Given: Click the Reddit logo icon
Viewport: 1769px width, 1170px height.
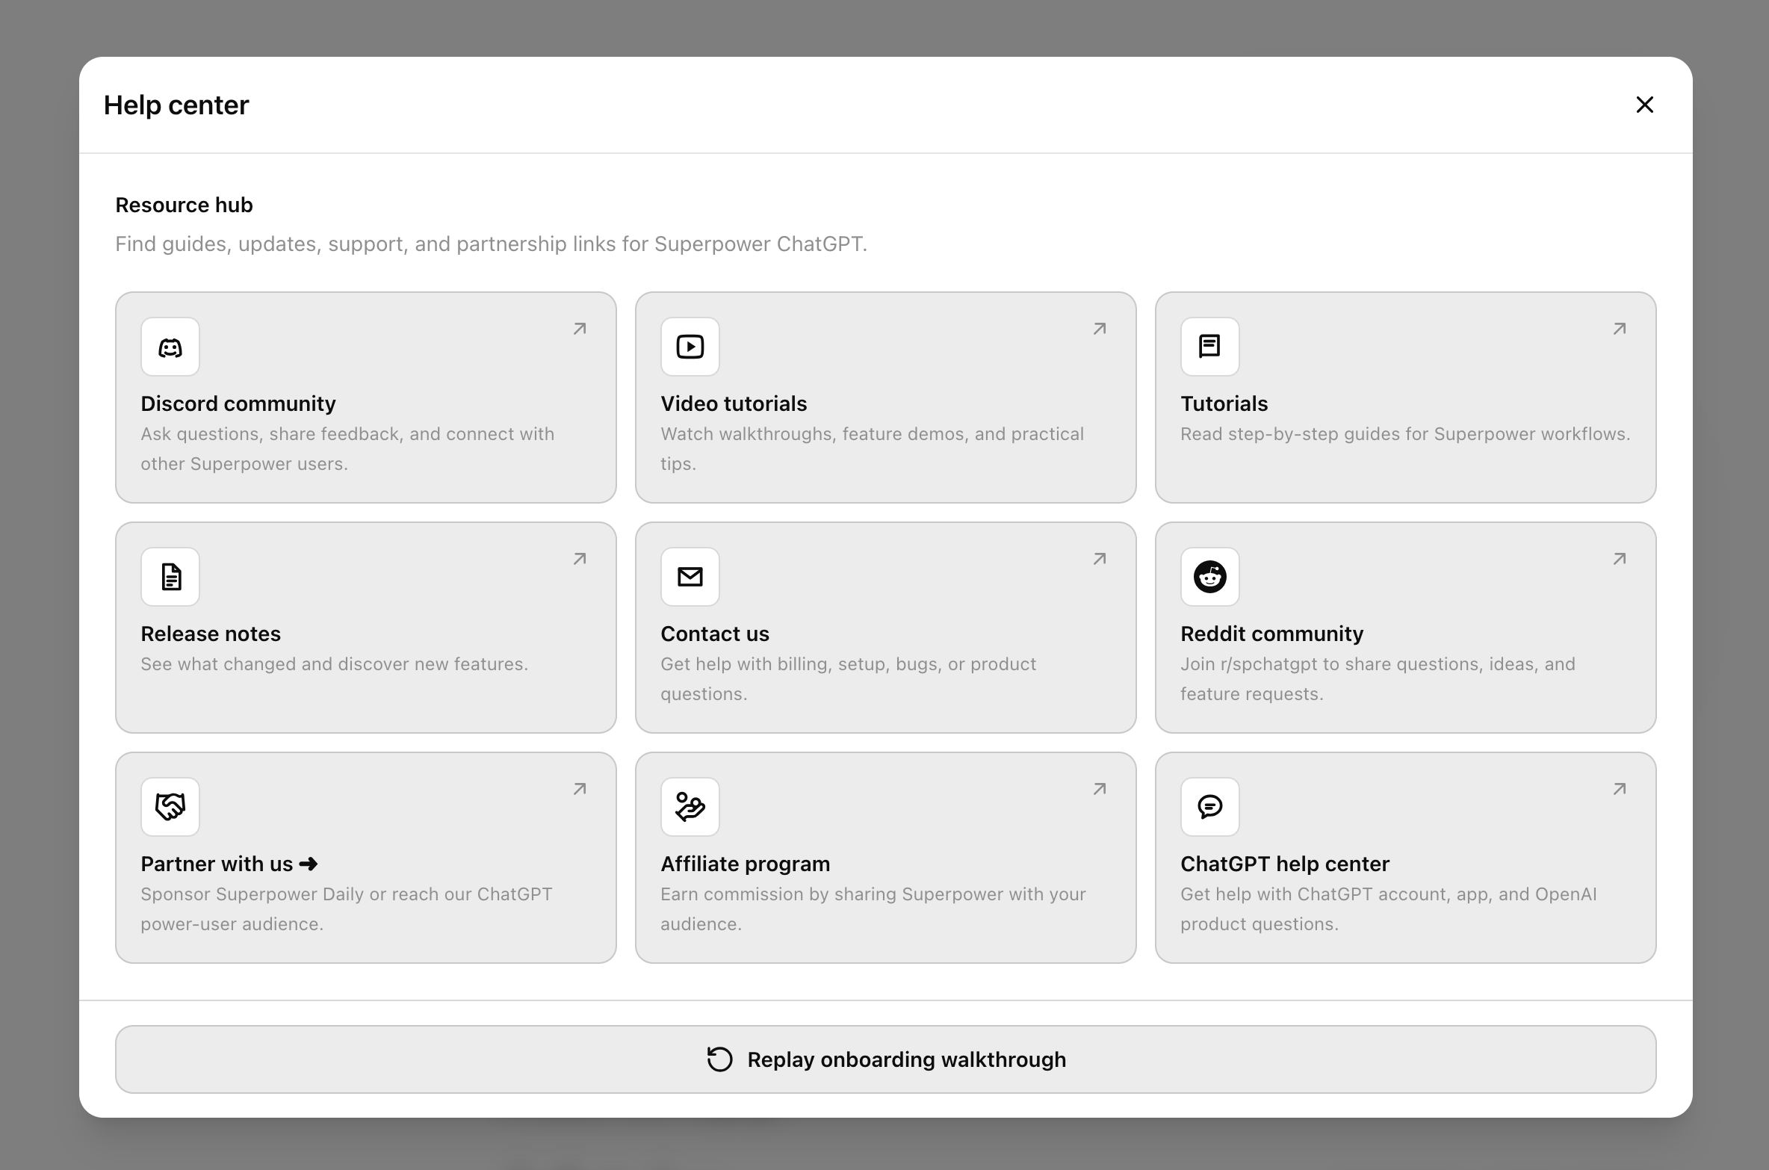Looking at the screenshot, I should [1210, 577].
